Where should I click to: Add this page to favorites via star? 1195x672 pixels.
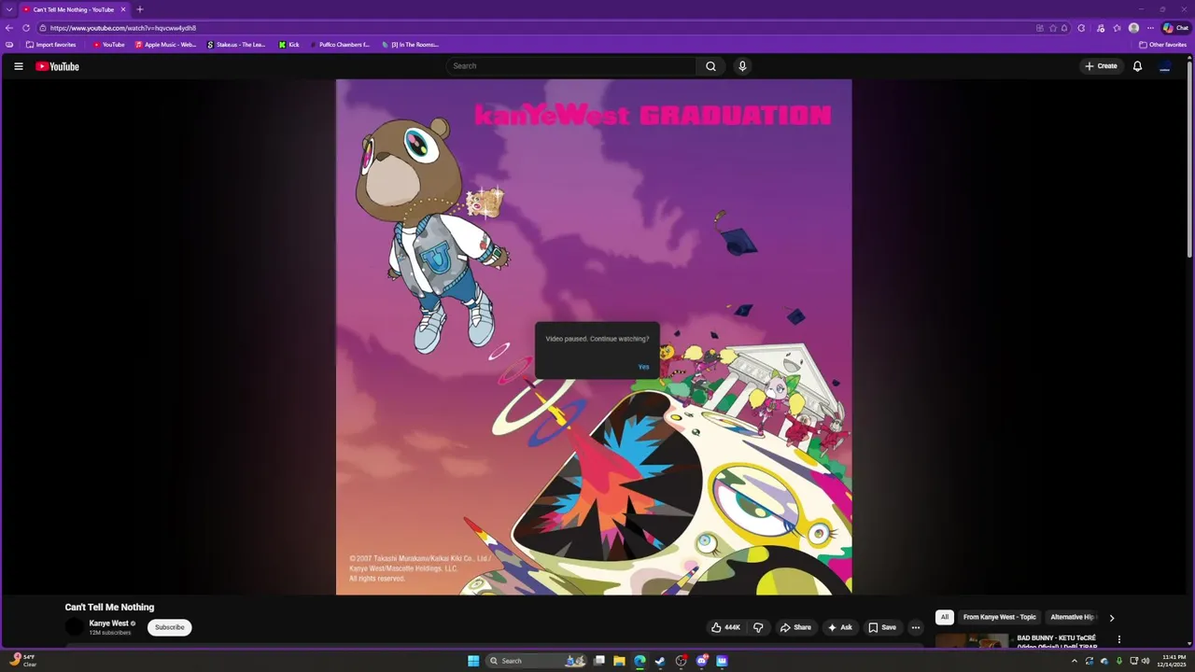[x=1053, y=28]
